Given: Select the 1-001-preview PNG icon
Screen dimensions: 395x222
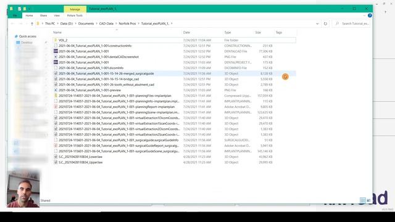Looking at the screenshot, I should click(56, 90).
